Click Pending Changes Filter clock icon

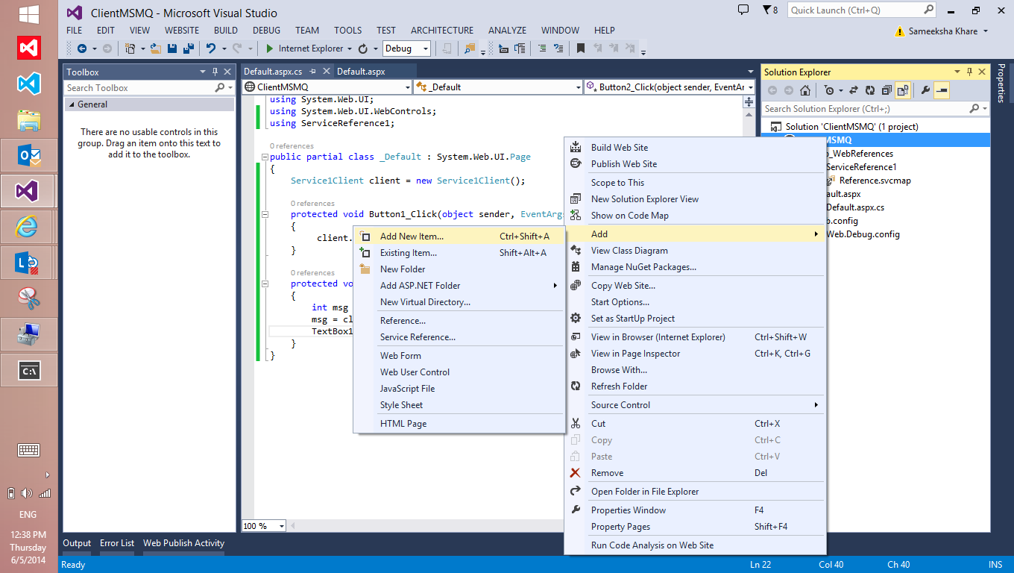829,90
